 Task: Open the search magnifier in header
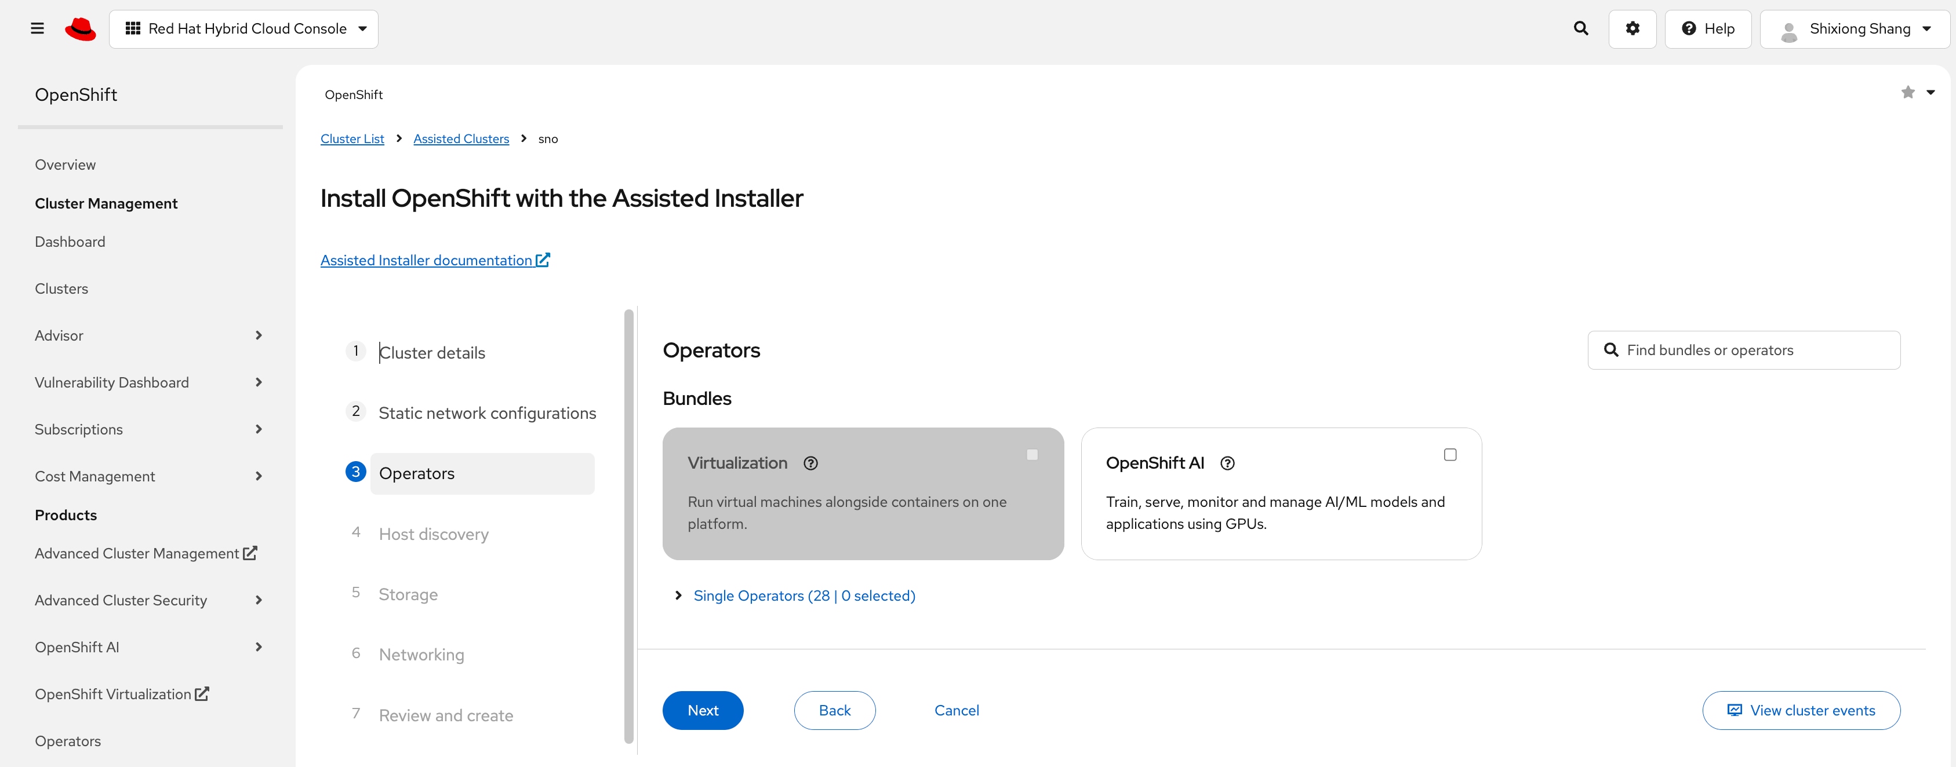tap(1581, 29)
